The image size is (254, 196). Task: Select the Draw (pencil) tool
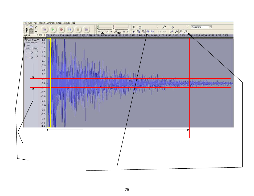36,27
